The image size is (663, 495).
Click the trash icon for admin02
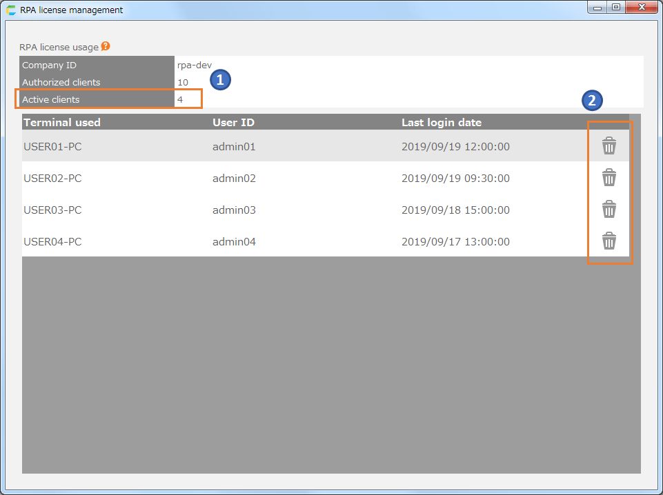tap(608, 178)
